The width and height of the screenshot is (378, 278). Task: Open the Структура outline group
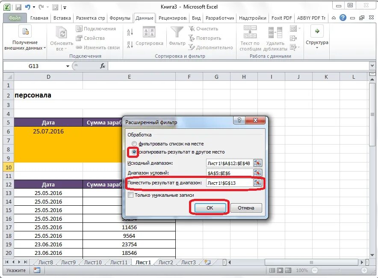point(317,37)
